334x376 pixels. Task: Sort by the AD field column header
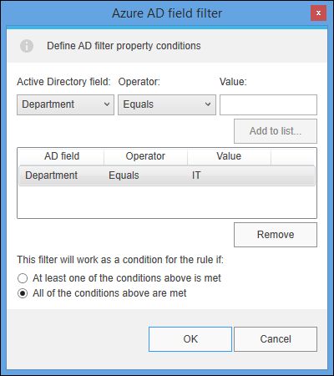(x=62, y=156)
